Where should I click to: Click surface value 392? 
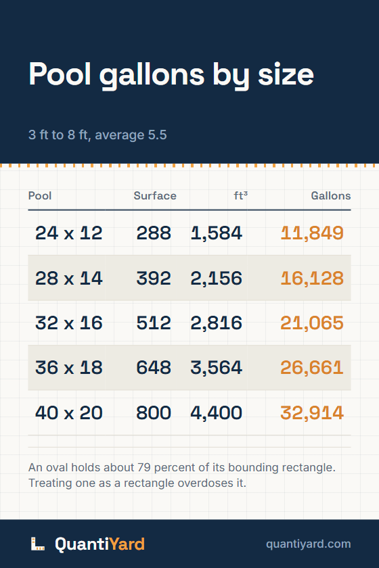[154, 278]
